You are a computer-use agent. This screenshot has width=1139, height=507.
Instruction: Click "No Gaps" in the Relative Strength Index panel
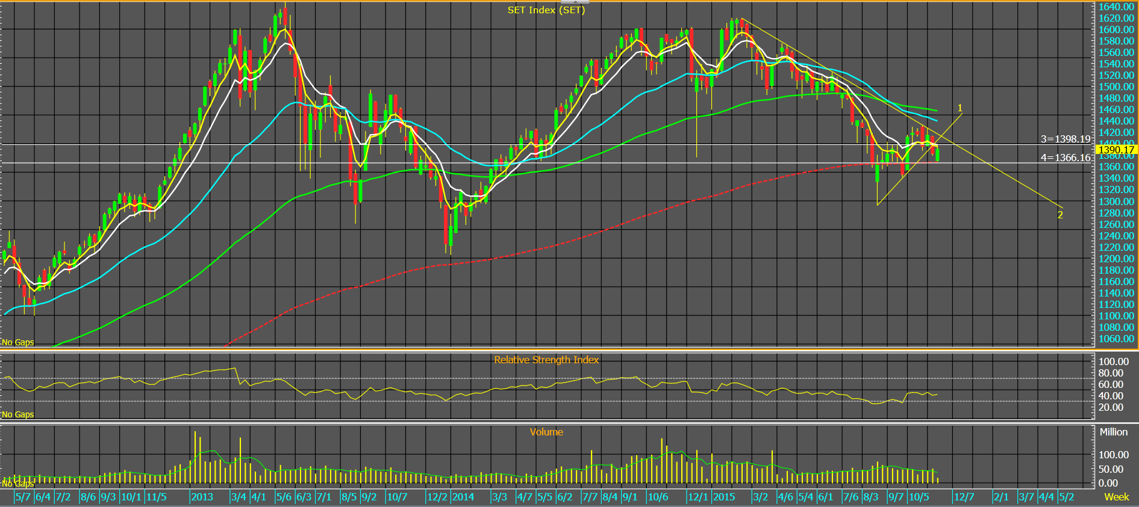(18, 414)
